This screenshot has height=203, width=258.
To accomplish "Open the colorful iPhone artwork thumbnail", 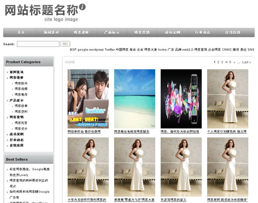I will click(181, 99).
